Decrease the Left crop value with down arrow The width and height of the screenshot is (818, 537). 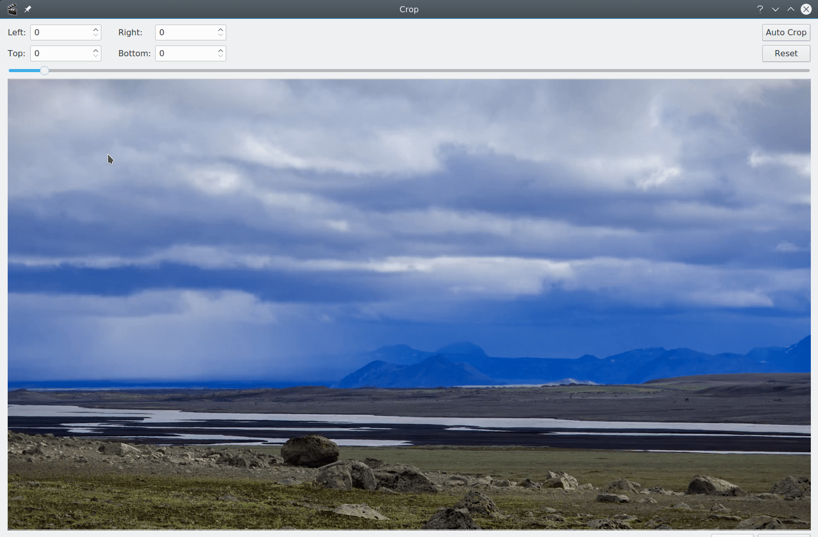point(96,35)
